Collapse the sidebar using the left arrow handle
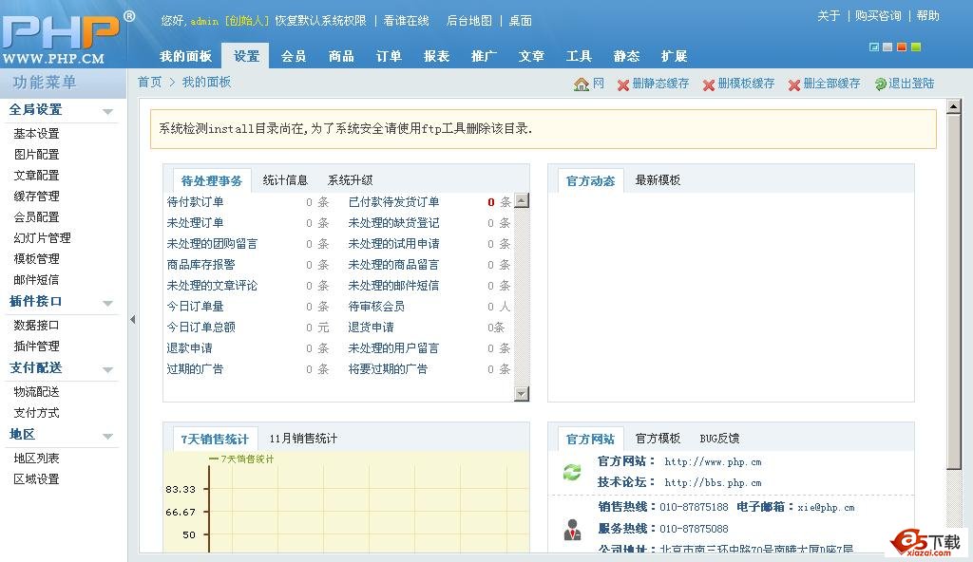Image resolution: width=973 pixels, height=562 pixels. [x=132, y=320]
